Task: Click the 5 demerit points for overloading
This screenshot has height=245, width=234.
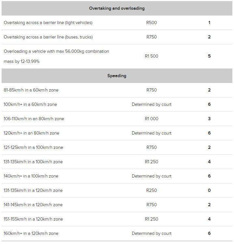Action: 209,56
